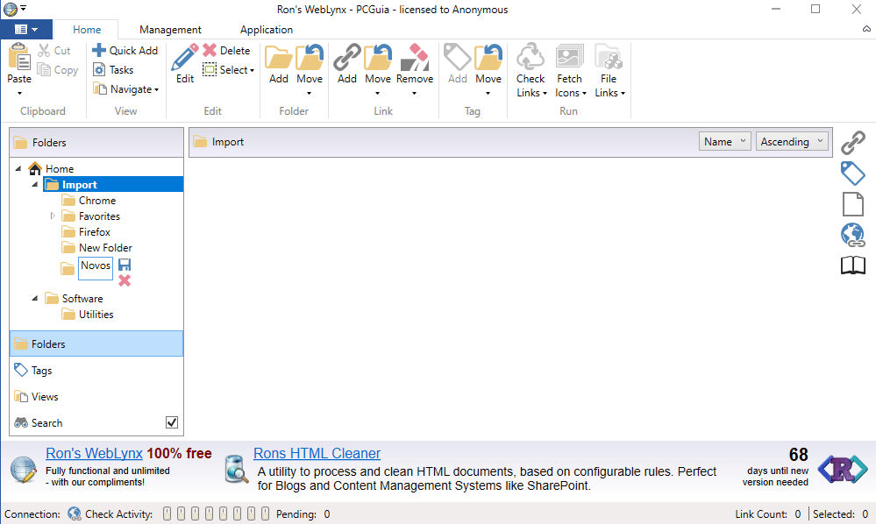Expand the Favorites folder node
876x524 pixels.
pyautogui.click(x=53, y=216)
